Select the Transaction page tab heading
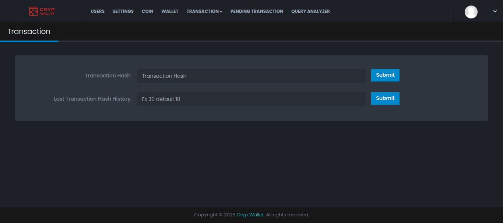Viewport: 503px width, 223px height. point(29,32)
